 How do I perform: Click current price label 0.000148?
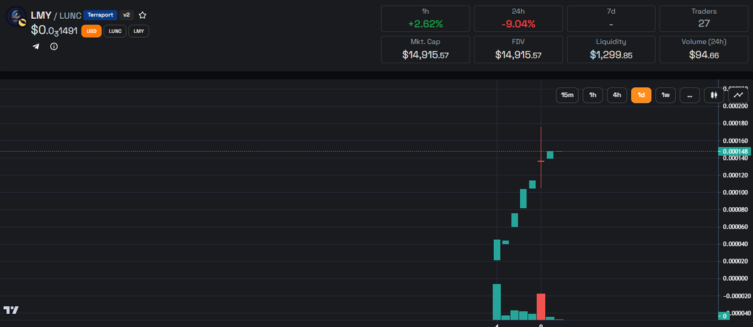tap(735, 151)
